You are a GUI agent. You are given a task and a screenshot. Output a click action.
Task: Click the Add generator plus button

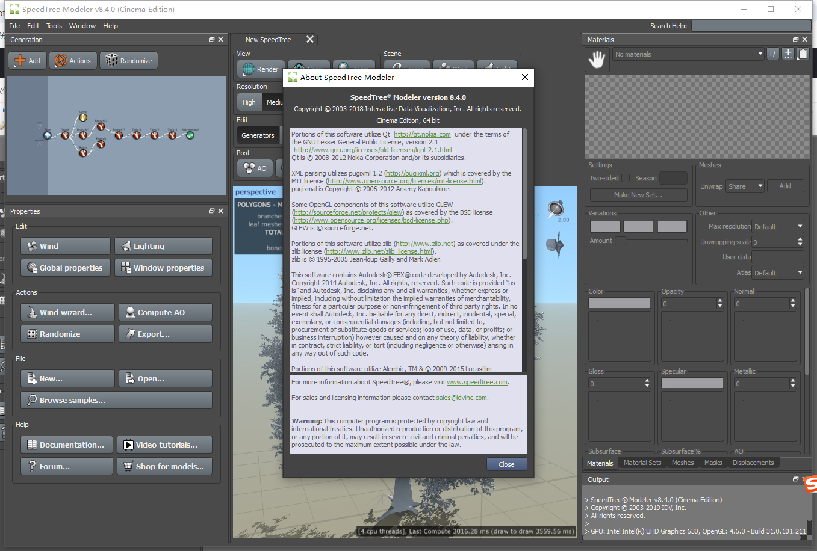coord(28,61)
